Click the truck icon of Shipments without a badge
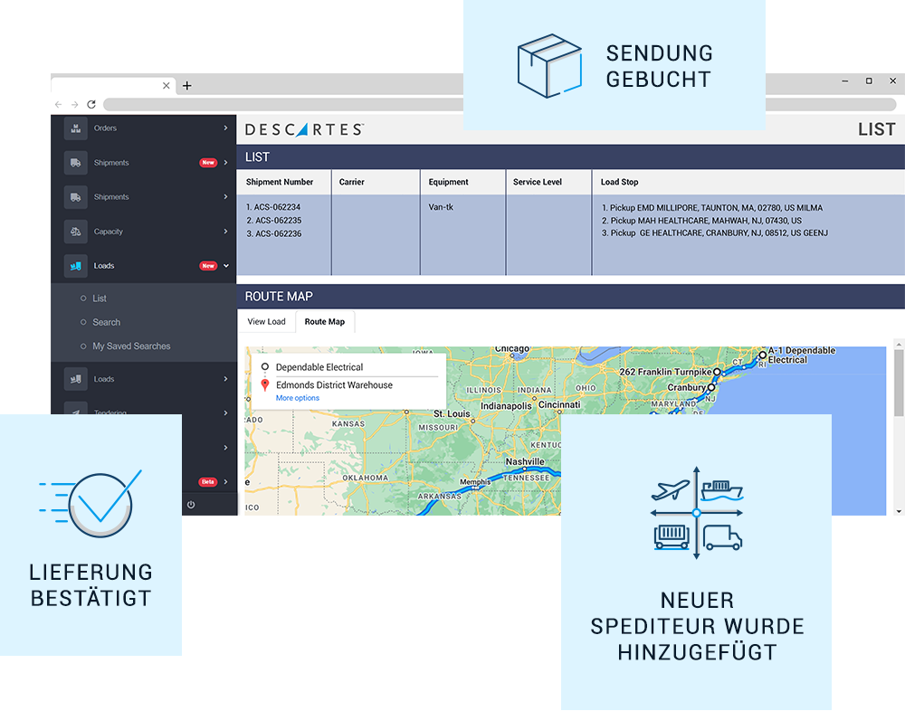The image size is (905, 711). [76, 197]
